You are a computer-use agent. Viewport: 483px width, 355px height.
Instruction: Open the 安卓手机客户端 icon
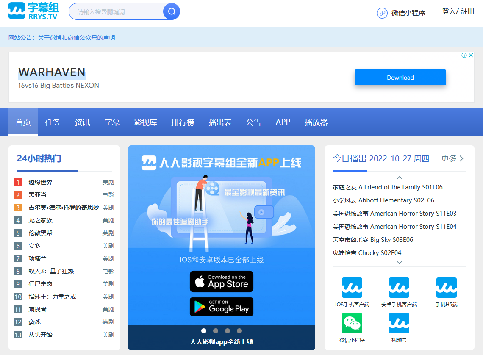click(x=399, y=288)
